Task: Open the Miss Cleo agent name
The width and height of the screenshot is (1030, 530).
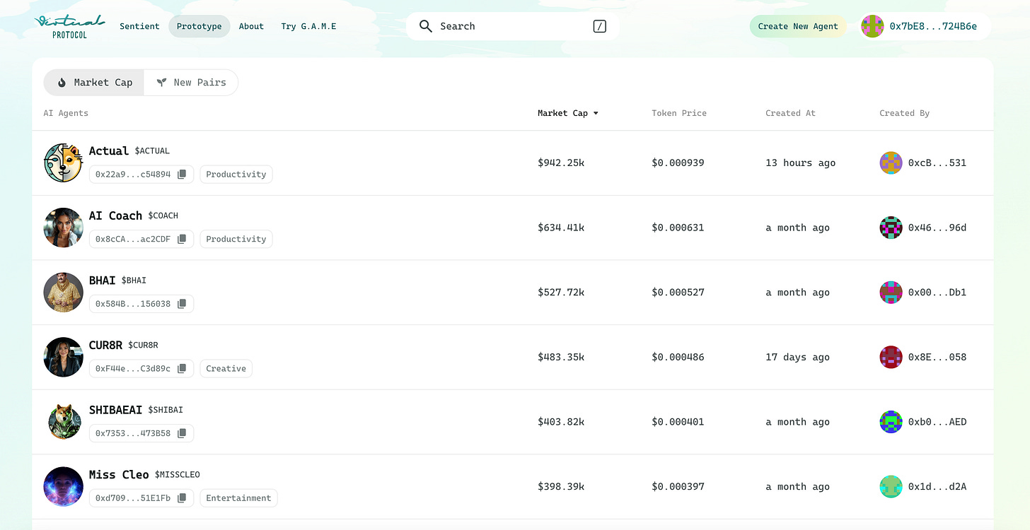Action: click(119, 475)
